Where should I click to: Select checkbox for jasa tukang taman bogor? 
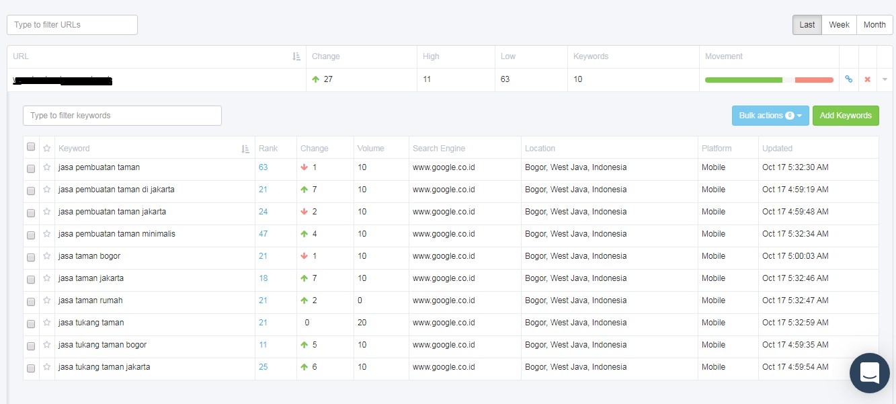click(31, 346)
